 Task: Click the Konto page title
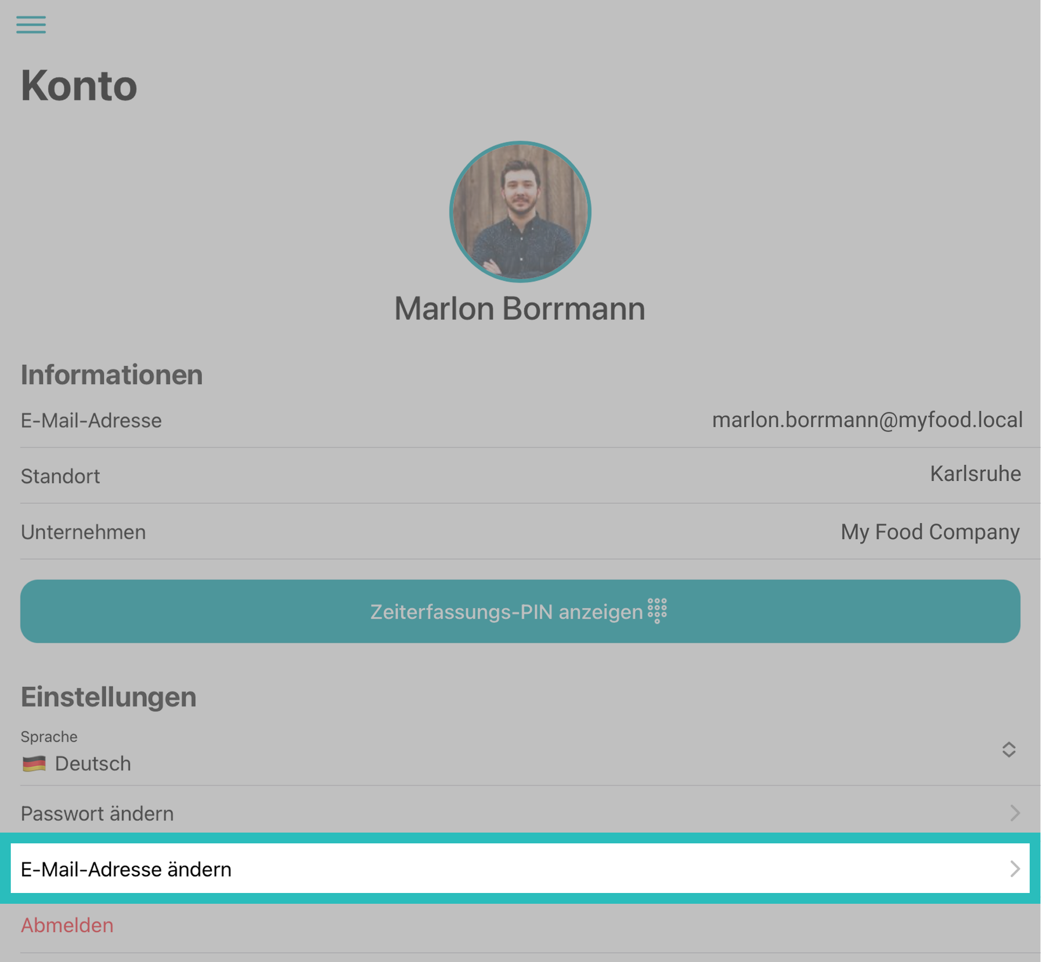[x=79, y=86]
